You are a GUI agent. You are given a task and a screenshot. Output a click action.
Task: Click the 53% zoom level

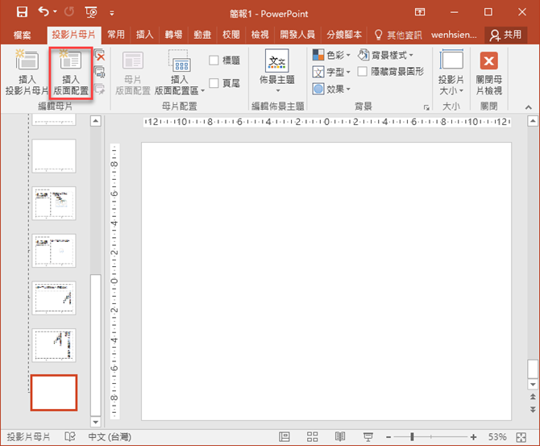tap(497, 437)
